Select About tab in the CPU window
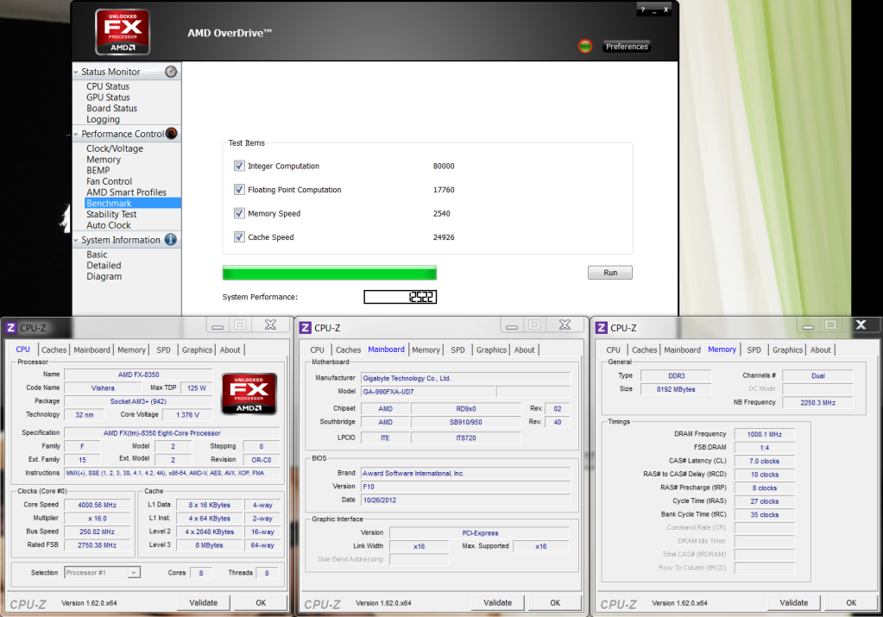This screenshot has height=617, width=883. [x=230, y=349]
